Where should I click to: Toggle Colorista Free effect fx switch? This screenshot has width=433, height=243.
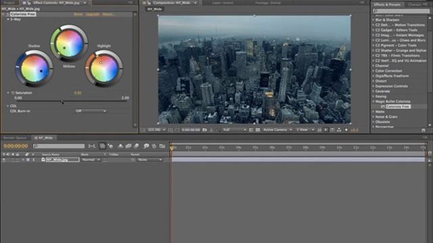click(x=8, y=14)
